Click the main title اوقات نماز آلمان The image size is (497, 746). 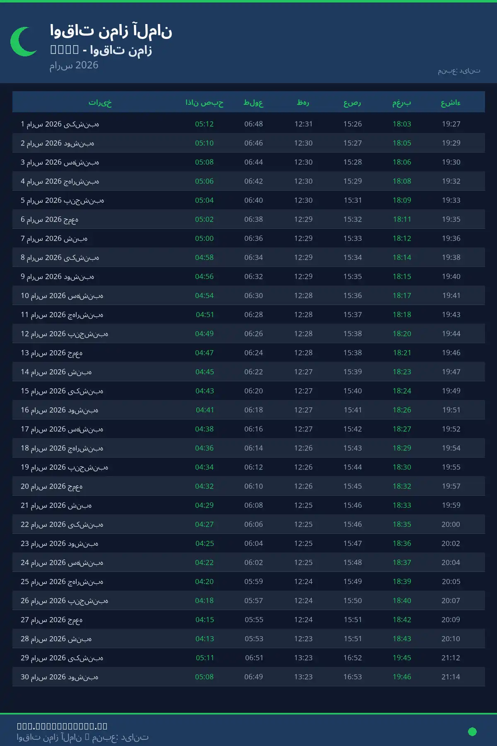111,31
